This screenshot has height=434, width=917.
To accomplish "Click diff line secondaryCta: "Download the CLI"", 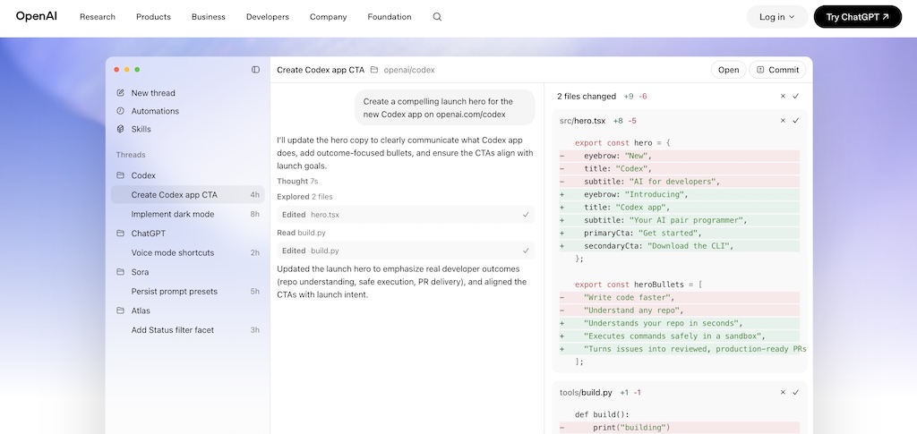I will coord(680,246).
